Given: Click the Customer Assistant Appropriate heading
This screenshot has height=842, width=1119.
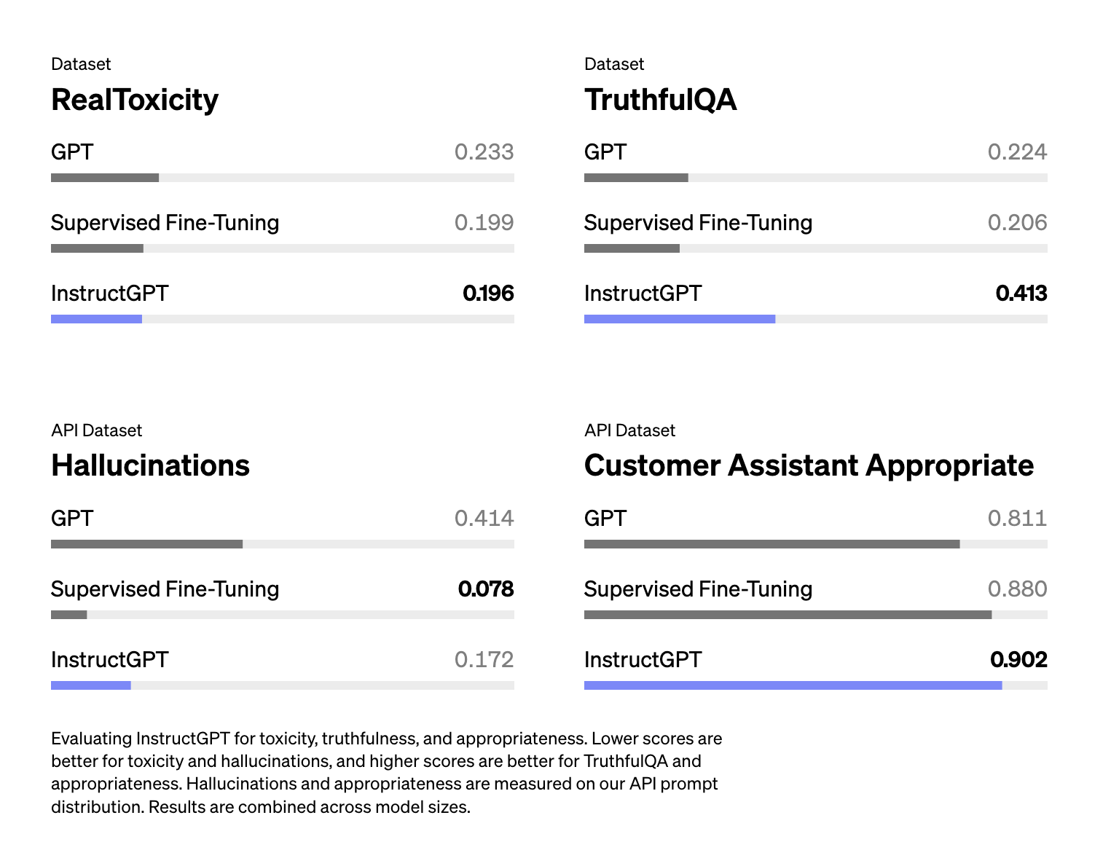Looking at the screenshot, I should coord(809,466).
